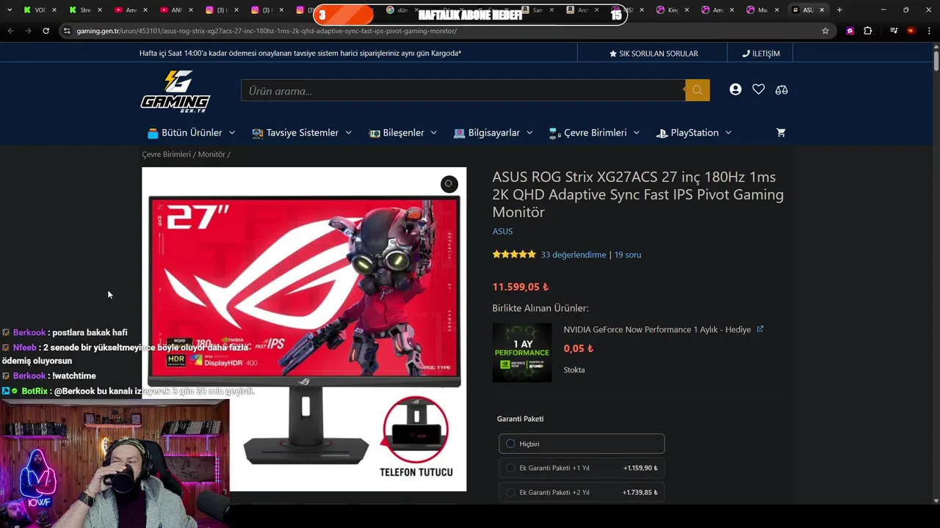Open the product compare scales icon

coord(781,89)
